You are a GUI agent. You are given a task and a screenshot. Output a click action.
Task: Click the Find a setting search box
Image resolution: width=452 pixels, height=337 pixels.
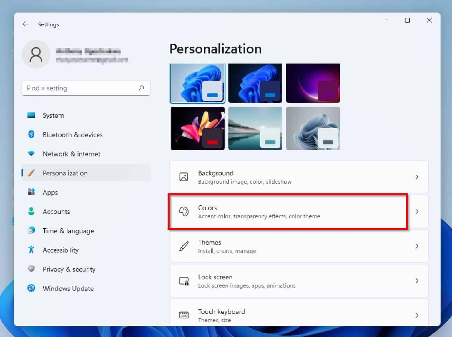86,88
